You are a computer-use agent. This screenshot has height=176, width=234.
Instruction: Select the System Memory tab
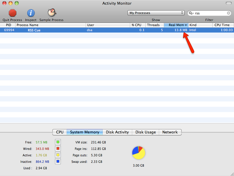point(85,132)
